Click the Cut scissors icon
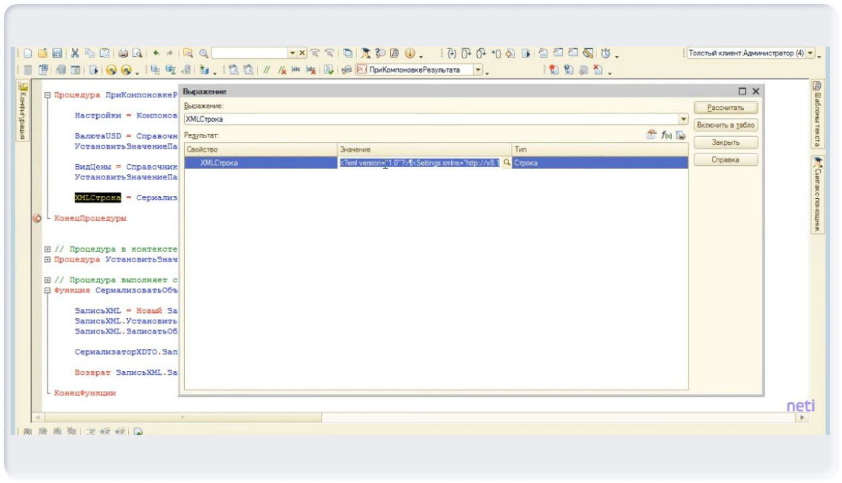Image resolution: width=842 pixels, height=483 pixels. (75, 53)
